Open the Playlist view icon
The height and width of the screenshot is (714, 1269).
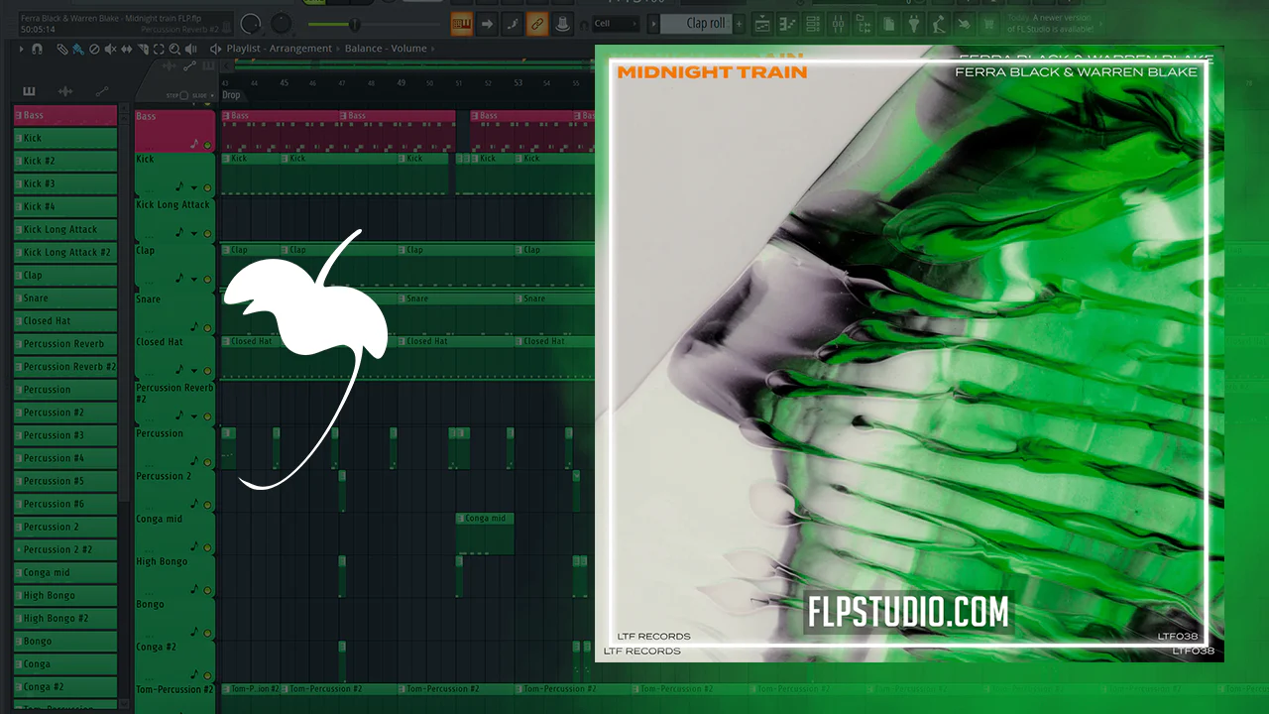click(761, 23)
